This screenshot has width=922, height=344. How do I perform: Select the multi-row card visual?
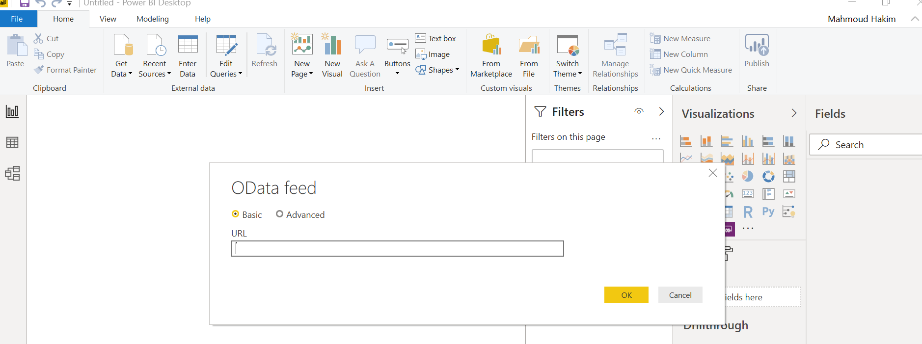pyautogui.click(x=768, y=194)
